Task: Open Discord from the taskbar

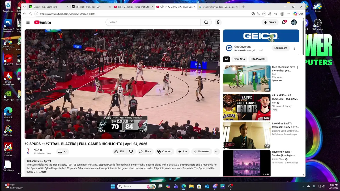Action: point(215,186)
